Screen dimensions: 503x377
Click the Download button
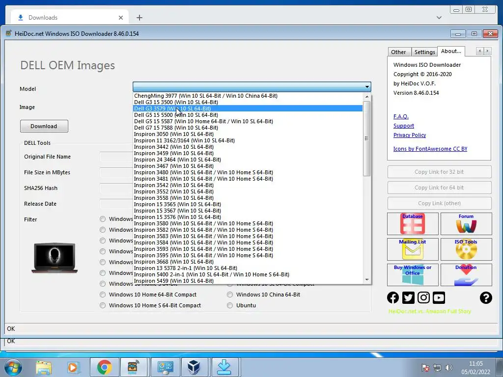[44, 126]
